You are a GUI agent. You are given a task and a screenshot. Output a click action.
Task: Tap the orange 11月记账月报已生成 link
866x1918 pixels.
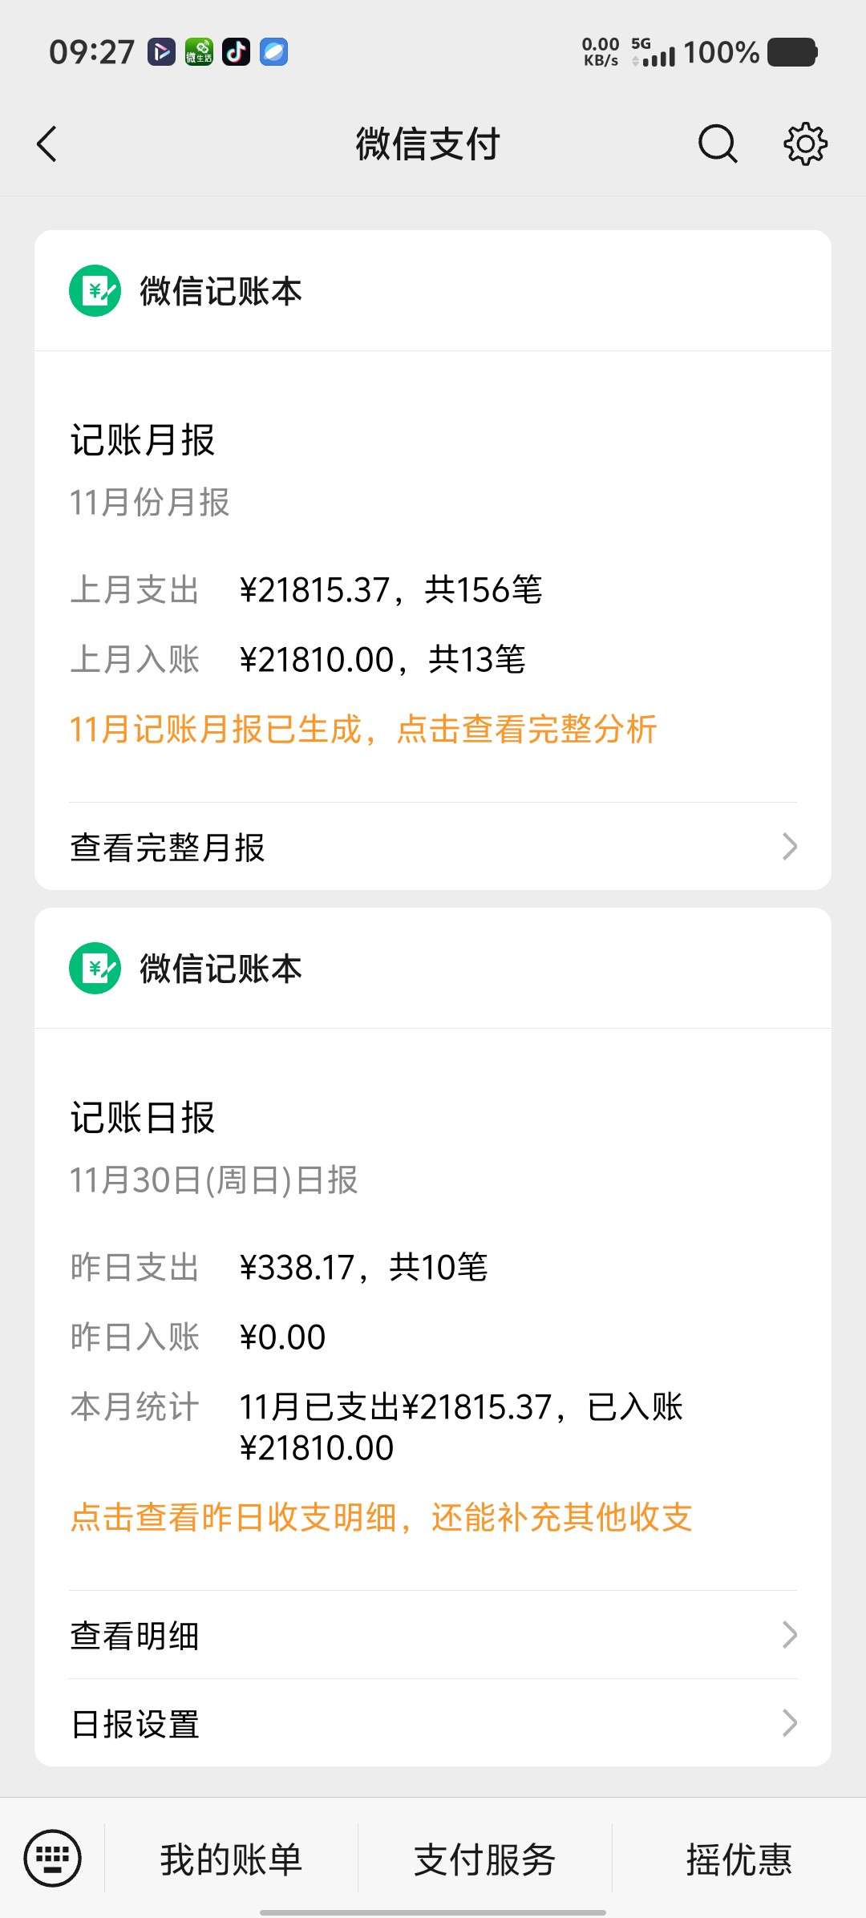(363, 730)
